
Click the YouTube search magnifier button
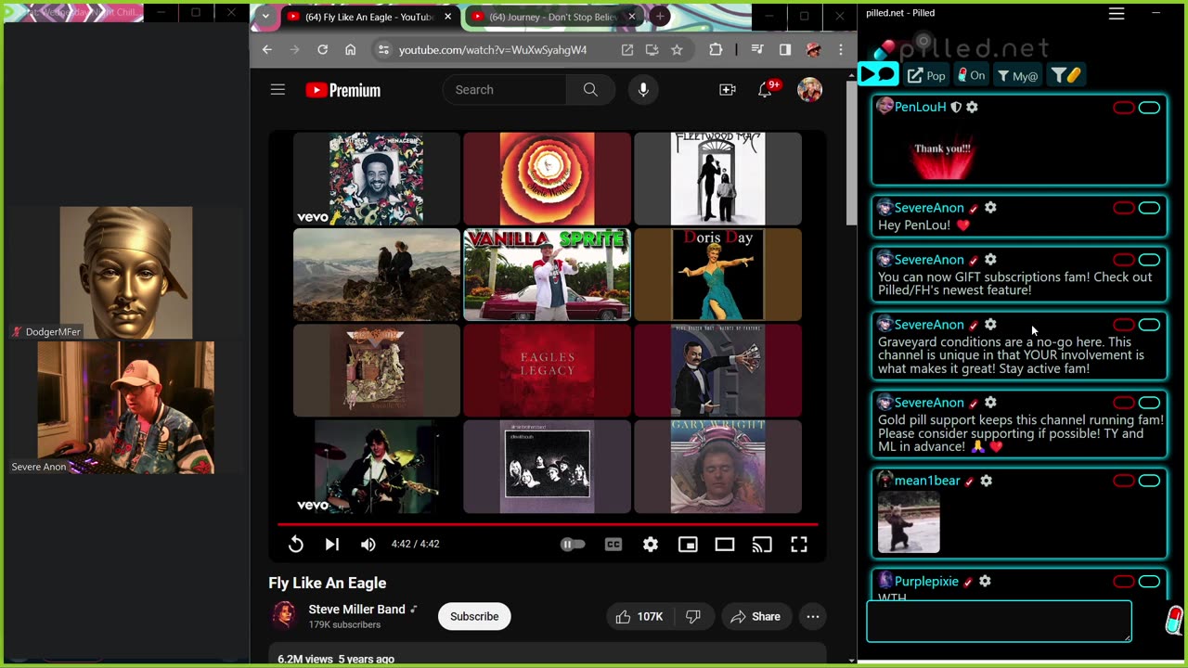point(590,90)
